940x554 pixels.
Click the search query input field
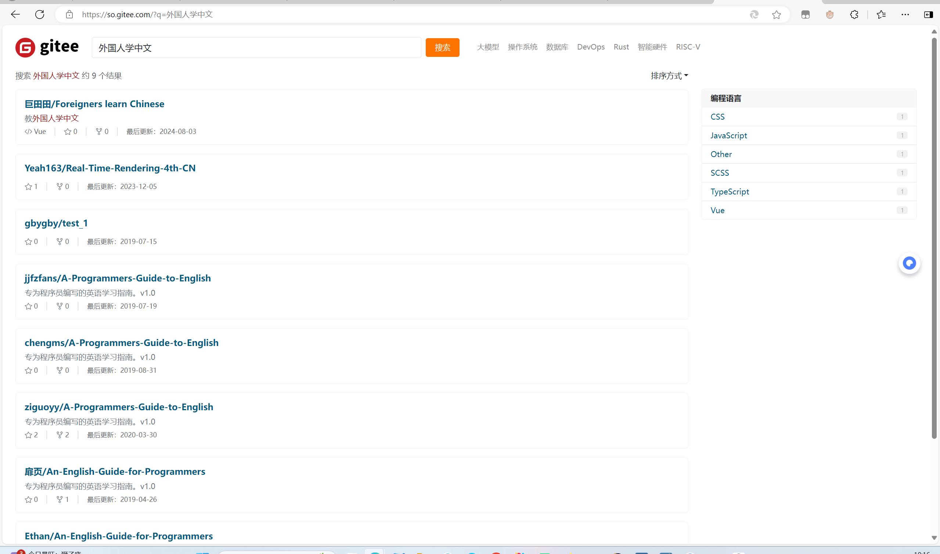[x=256, y=47]
